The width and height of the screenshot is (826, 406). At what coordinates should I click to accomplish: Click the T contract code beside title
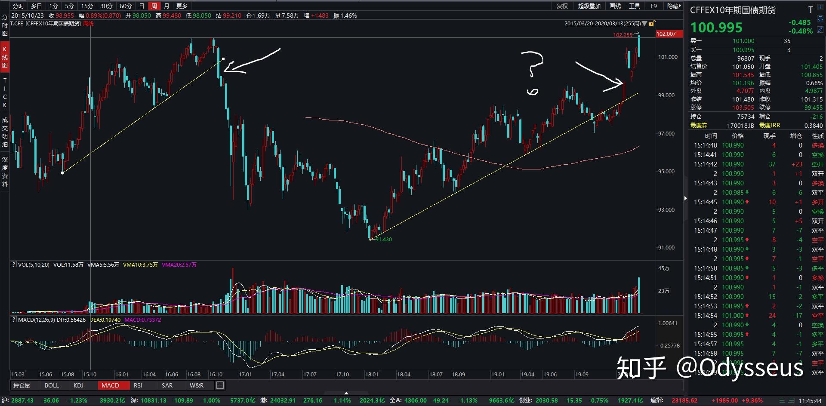click(811, 9)
